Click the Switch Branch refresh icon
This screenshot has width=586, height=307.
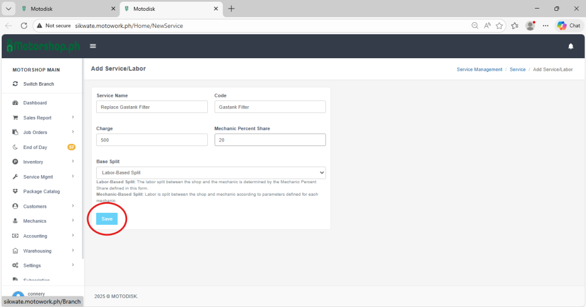[x=15, y=84]
